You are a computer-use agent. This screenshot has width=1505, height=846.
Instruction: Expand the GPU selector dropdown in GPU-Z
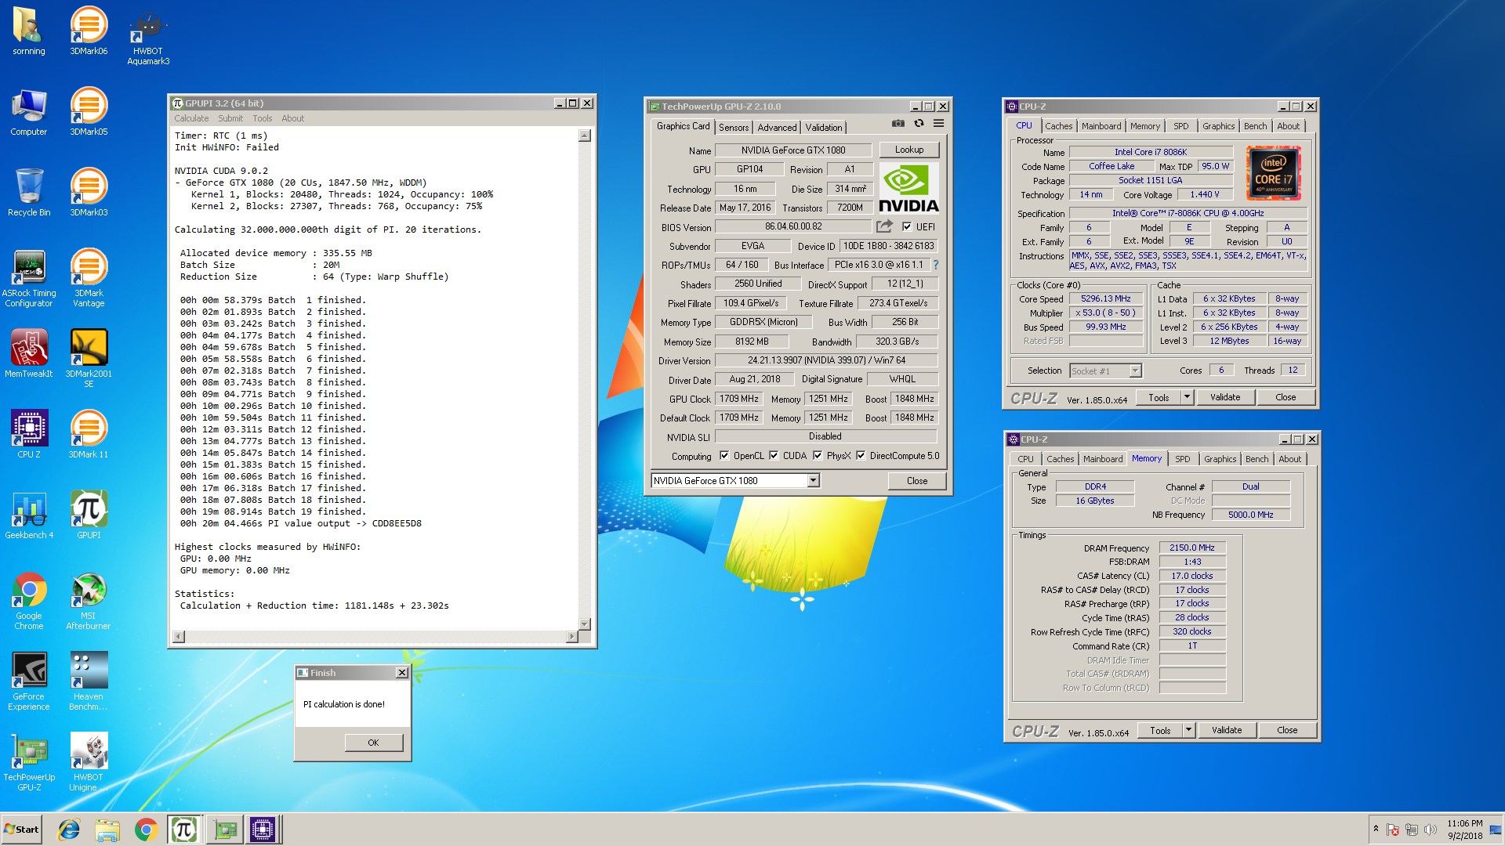813,481
